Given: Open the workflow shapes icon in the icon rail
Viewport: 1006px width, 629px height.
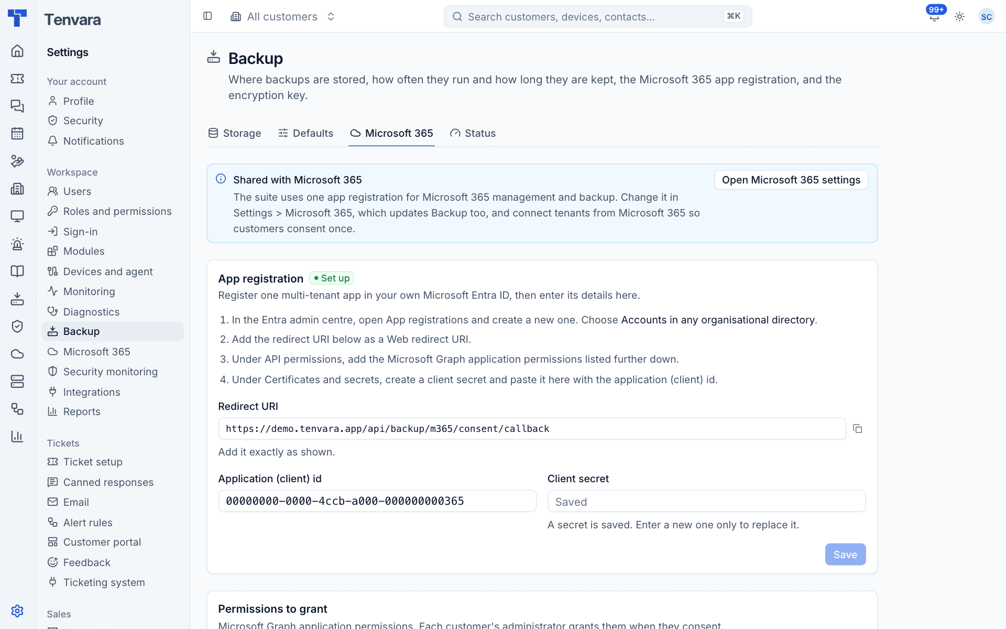Looking at the screenshot, I should [17, 409].
